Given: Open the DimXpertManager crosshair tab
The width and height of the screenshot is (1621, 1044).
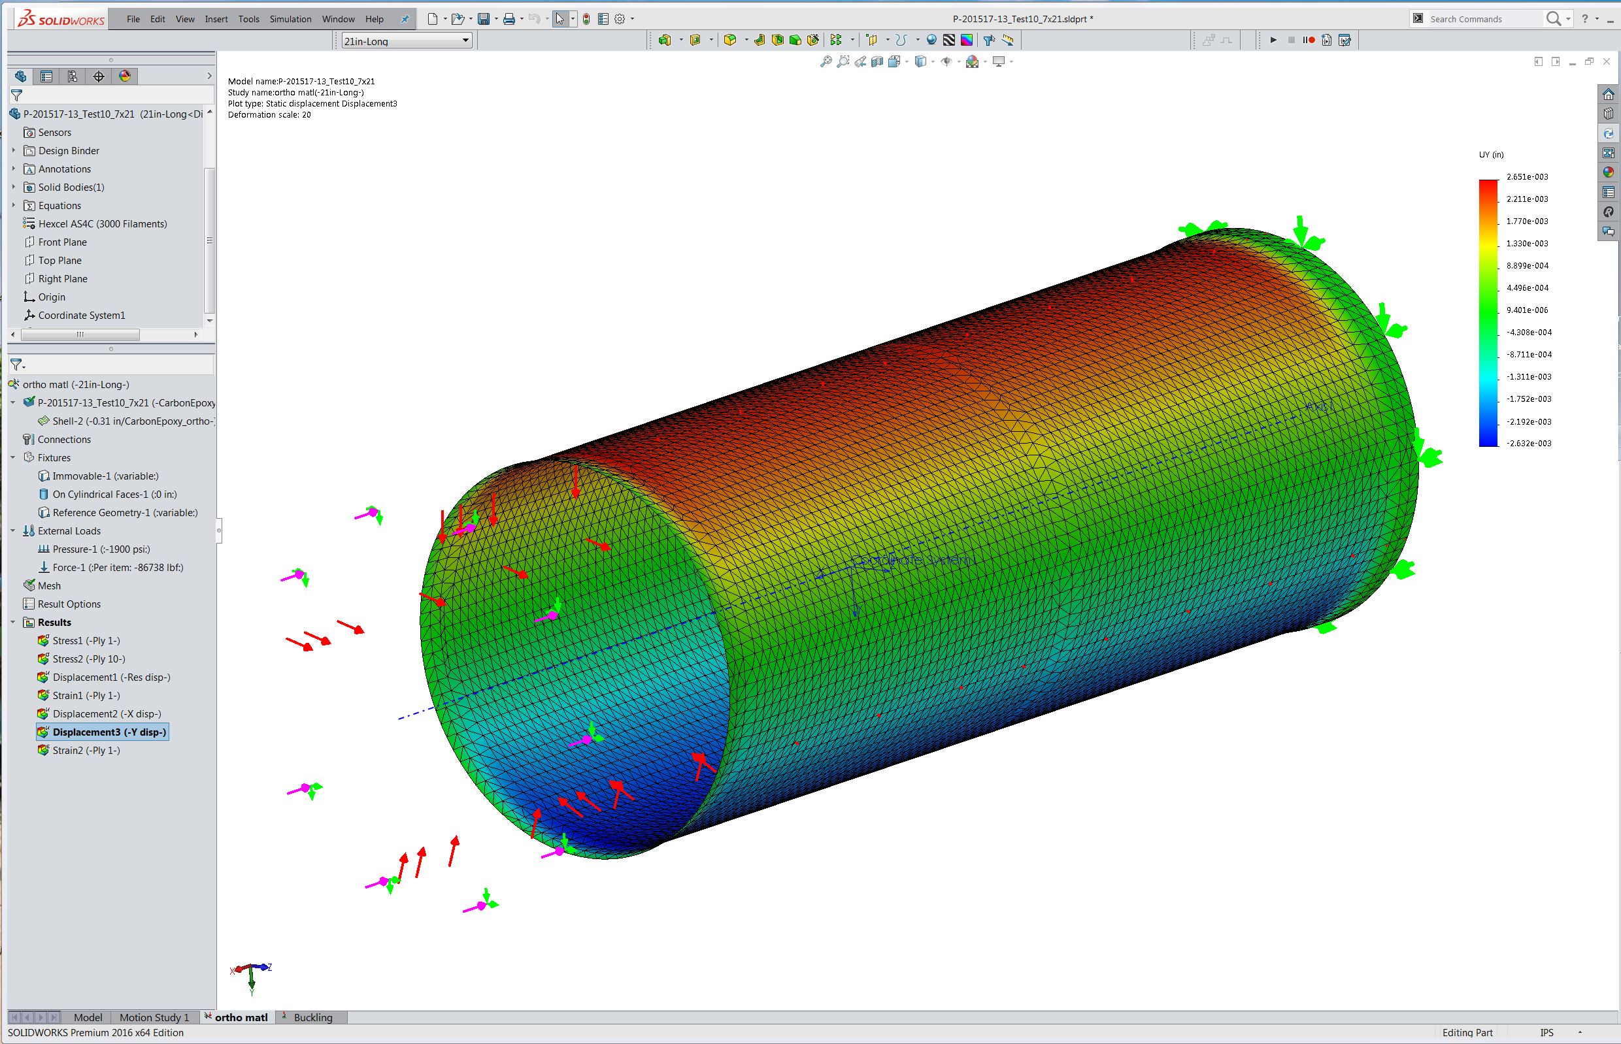Looking at the screenshot, I should 98,76.
